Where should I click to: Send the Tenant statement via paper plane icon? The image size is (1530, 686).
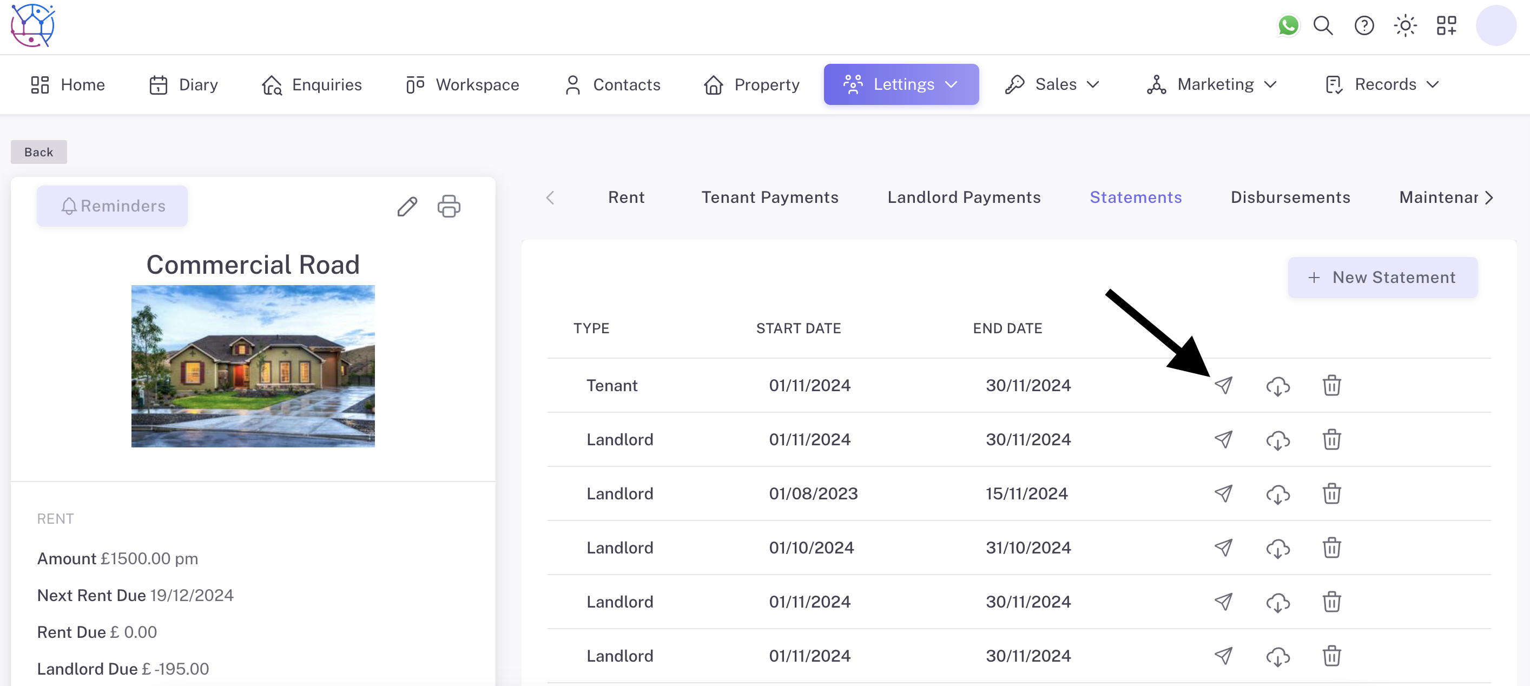tap(1223, 385)
